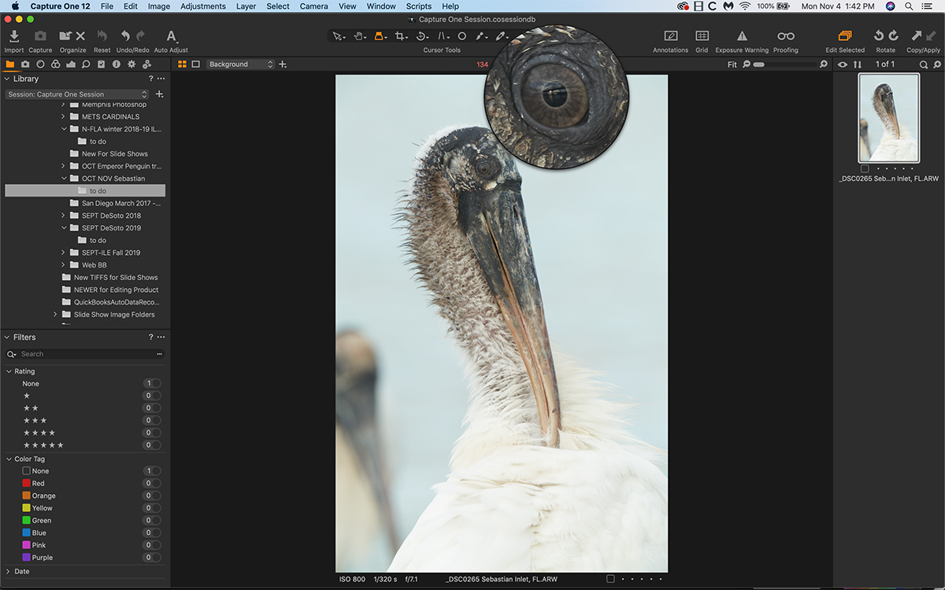
Task: Click the Reset adjustments icon
Action: 102,36
